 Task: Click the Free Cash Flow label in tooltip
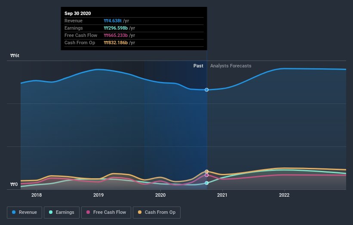point(81,35)
